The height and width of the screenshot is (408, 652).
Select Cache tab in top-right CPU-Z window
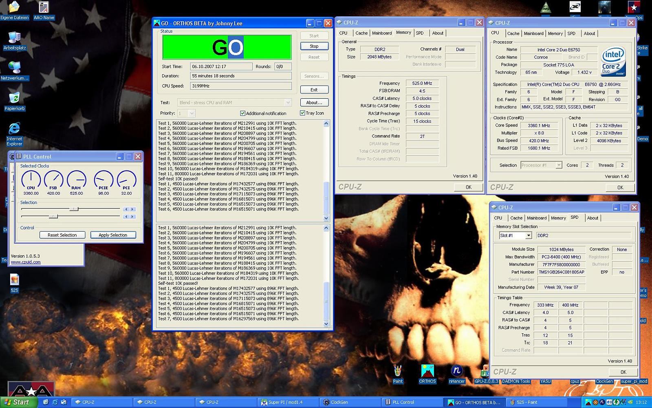tap(513, 34)
